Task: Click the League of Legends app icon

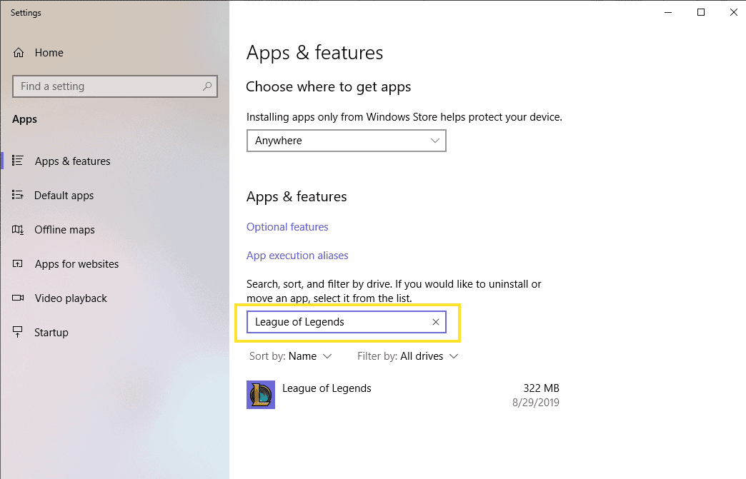Action: coord(261,395)
